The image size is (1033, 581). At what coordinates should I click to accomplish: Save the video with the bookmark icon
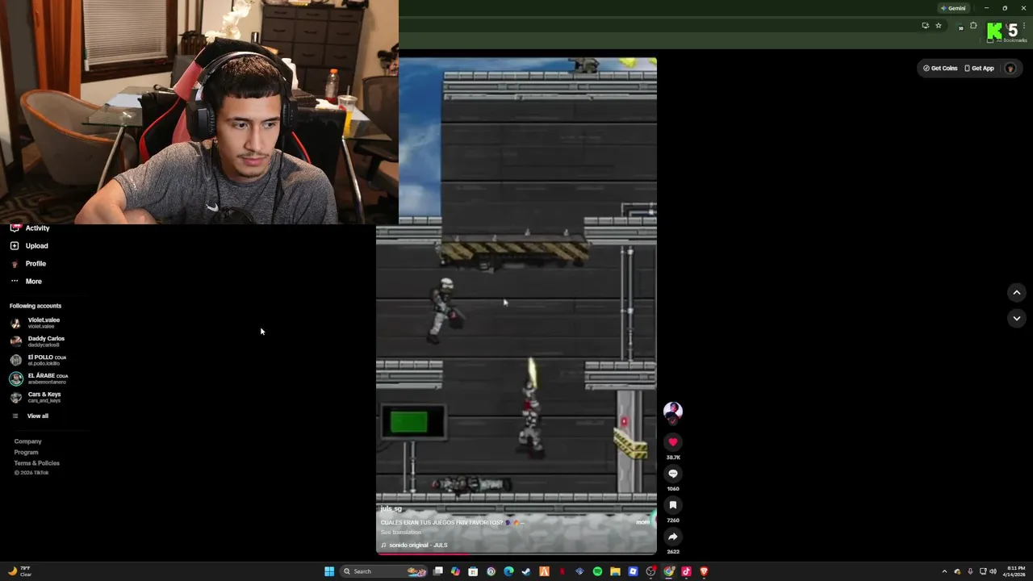[672, 505]
